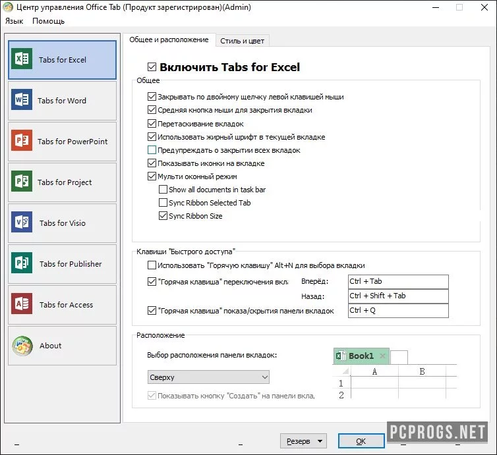Image resolution: width=497 pixels, height=455 pixels.
Task: Enable Sync Ribbon Selected Tab
Action: 163,202
